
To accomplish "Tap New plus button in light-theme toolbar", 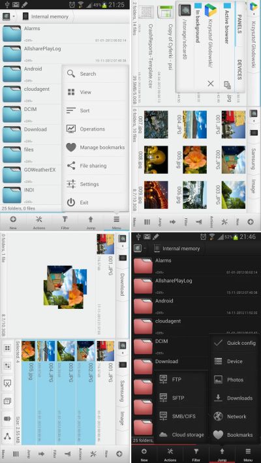I will [x=13, y=222].
